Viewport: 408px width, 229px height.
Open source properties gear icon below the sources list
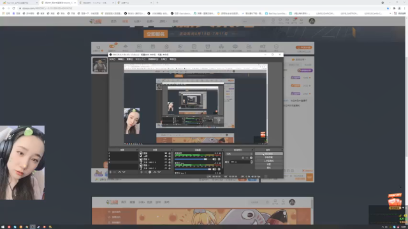(x=150, y=172)
